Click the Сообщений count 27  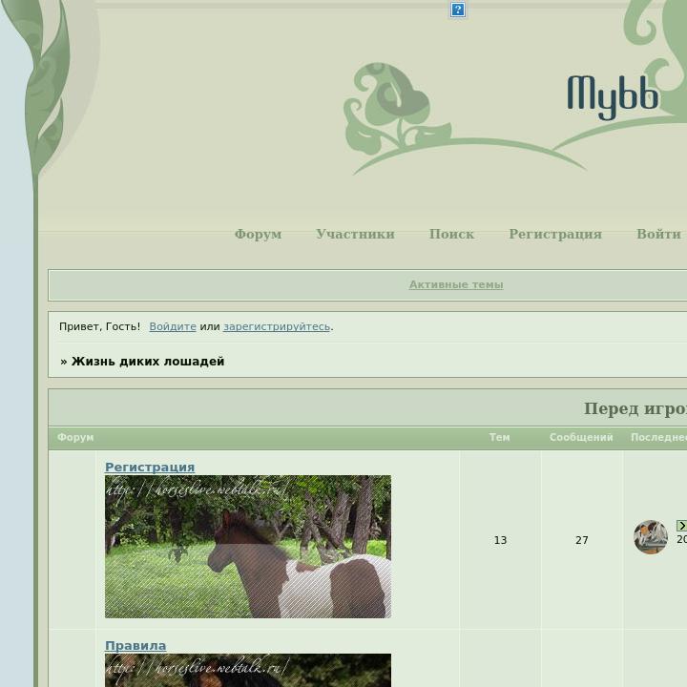point(581,540)
